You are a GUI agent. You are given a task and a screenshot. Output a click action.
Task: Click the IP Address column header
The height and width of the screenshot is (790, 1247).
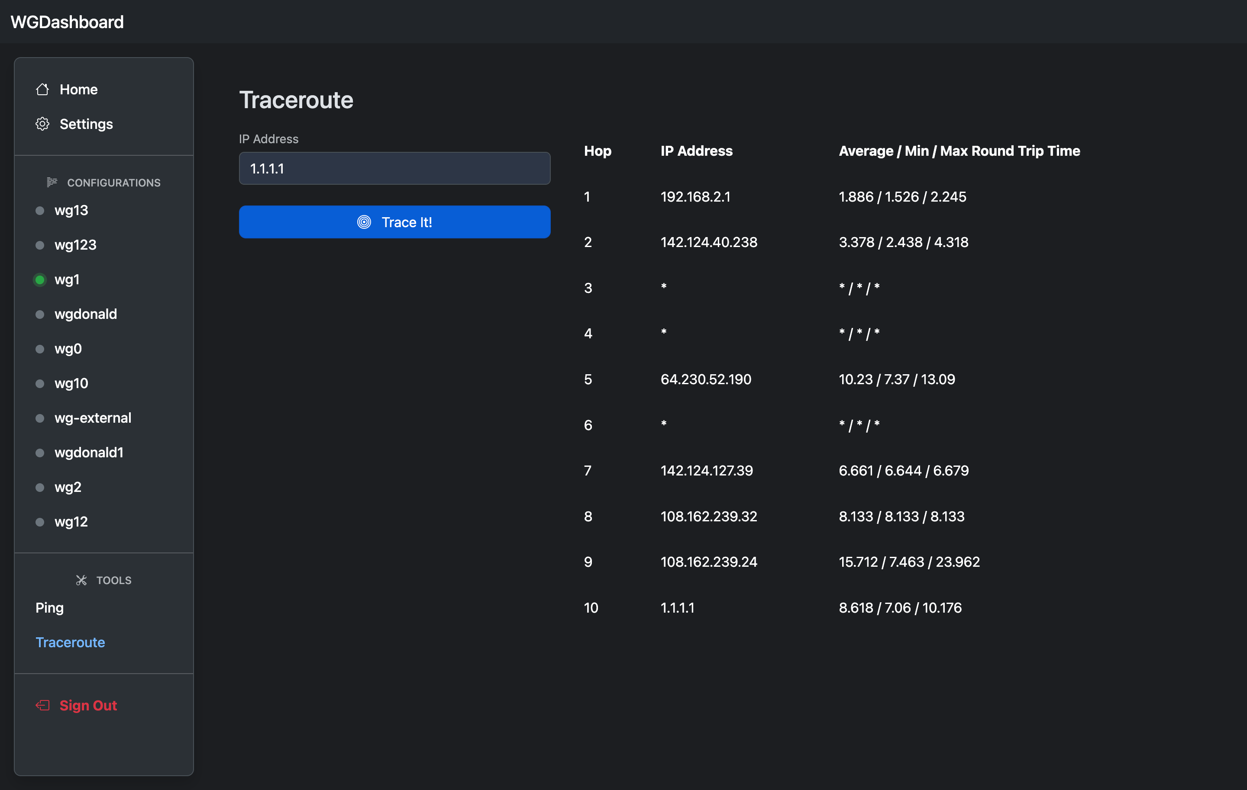(697, 151)
